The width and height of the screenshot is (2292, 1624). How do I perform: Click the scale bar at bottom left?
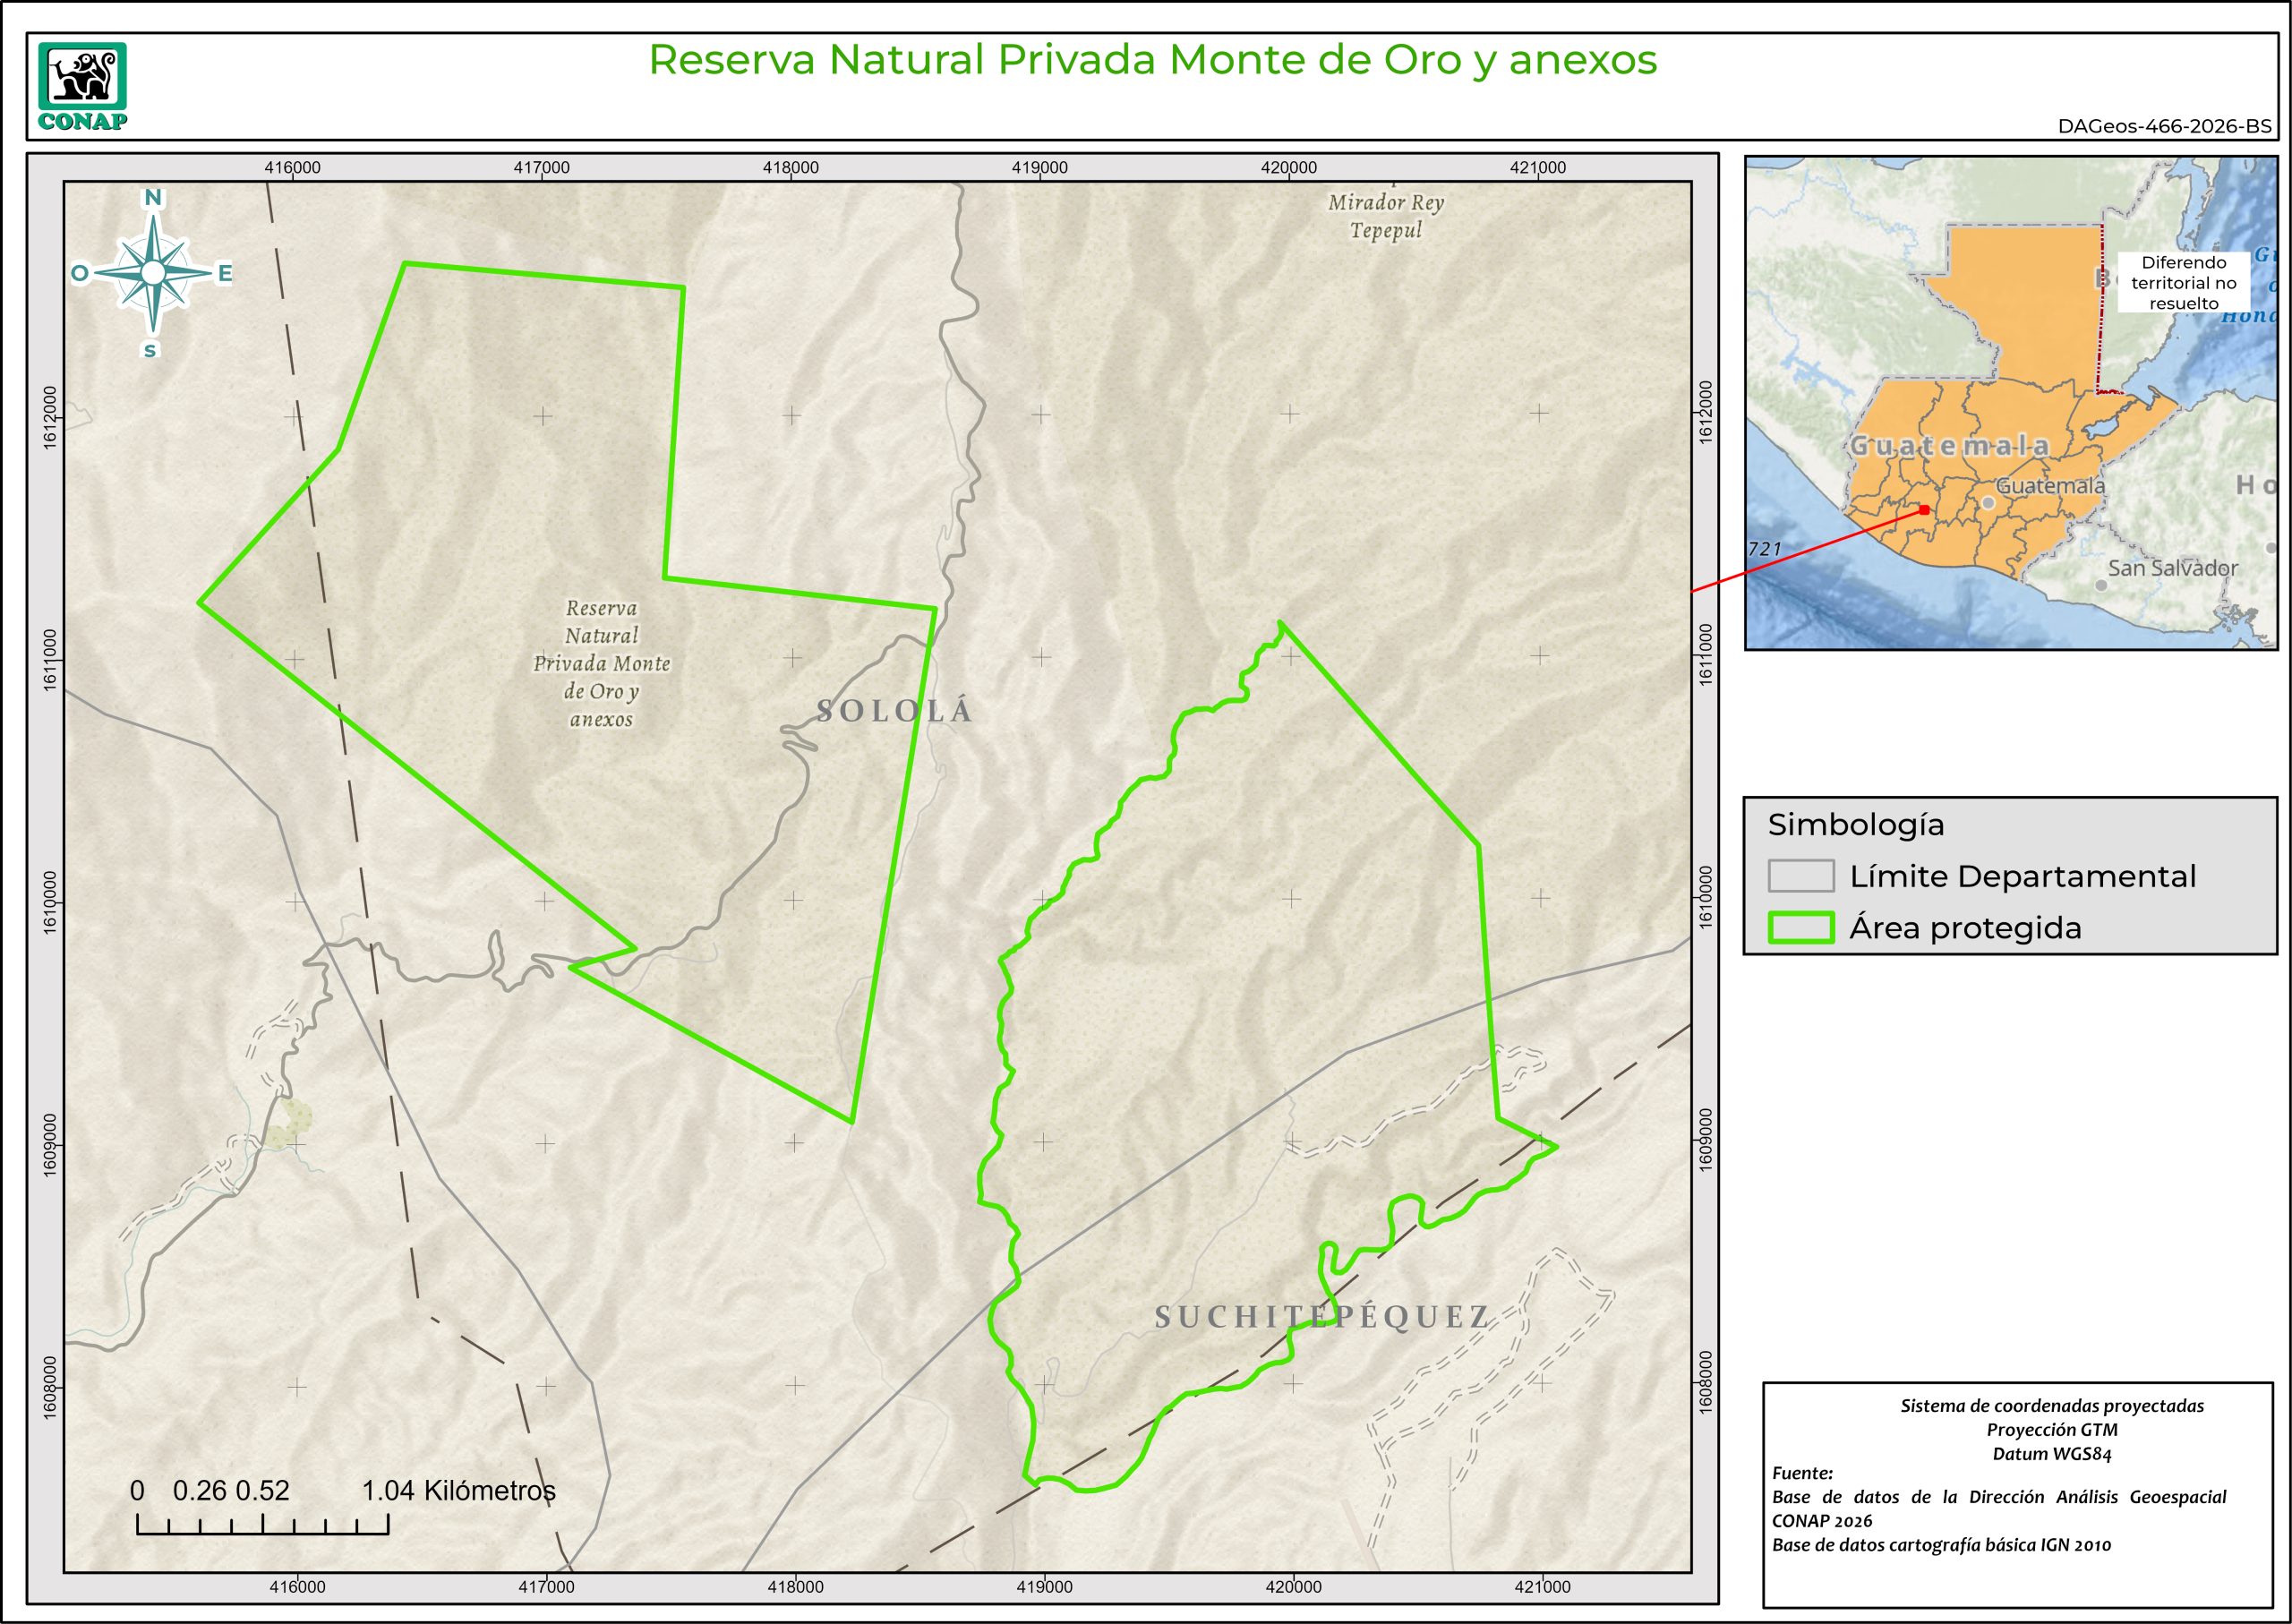(262, 1524)
